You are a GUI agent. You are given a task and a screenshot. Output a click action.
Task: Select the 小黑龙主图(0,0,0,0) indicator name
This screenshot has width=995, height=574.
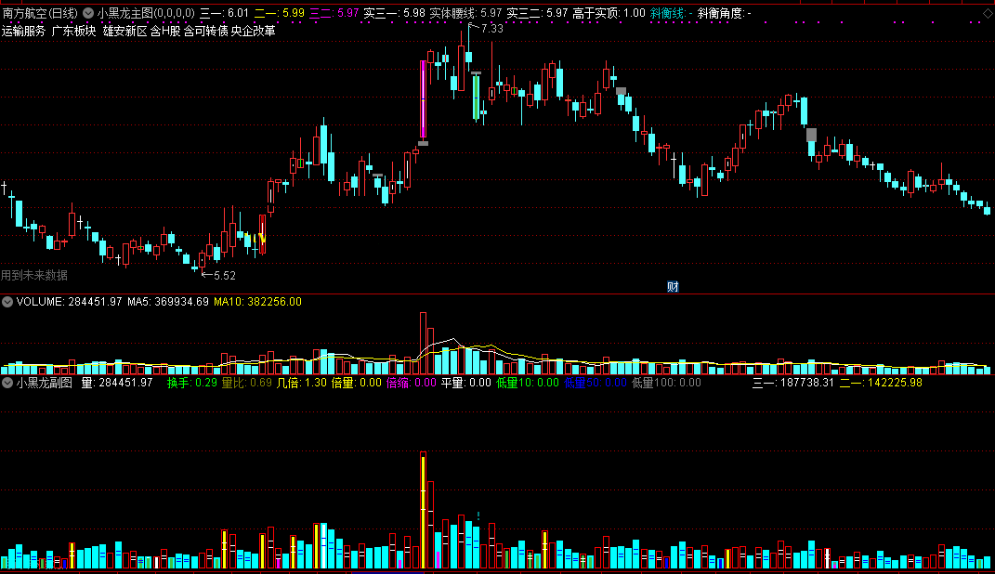point(145,13)
